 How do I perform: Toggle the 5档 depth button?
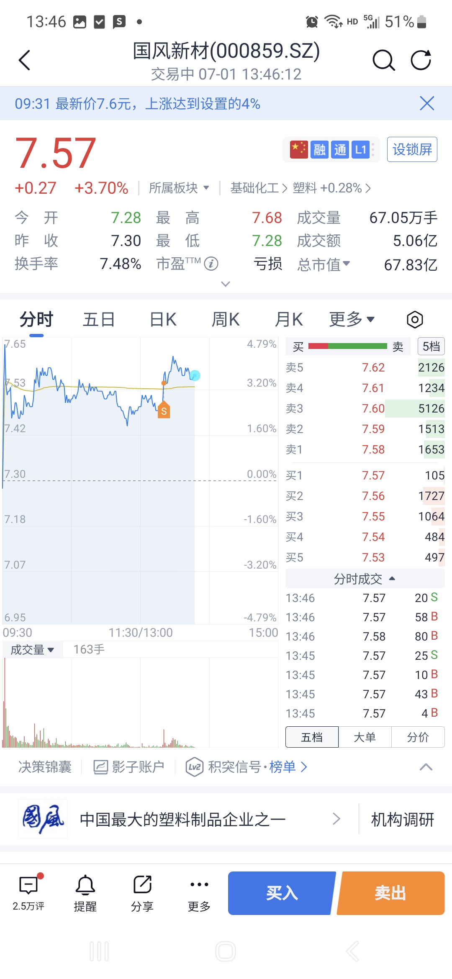click(431, 346)
